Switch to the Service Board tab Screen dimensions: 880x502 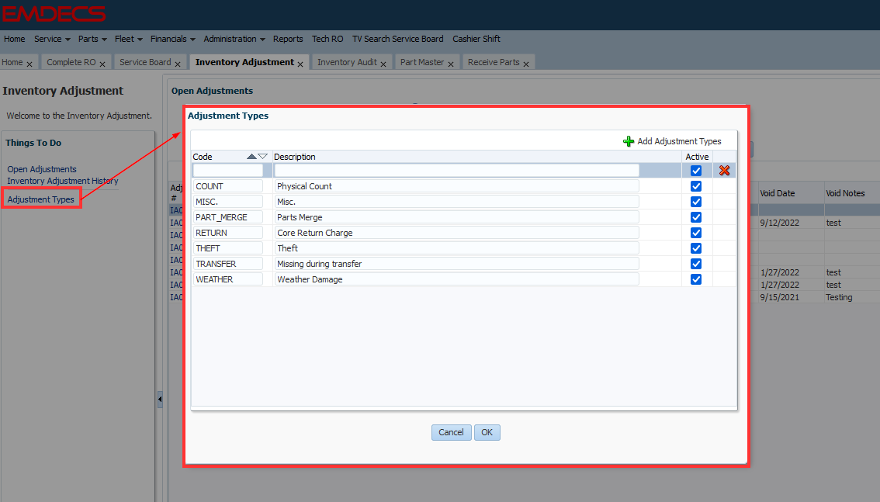(x=145, y=62)
